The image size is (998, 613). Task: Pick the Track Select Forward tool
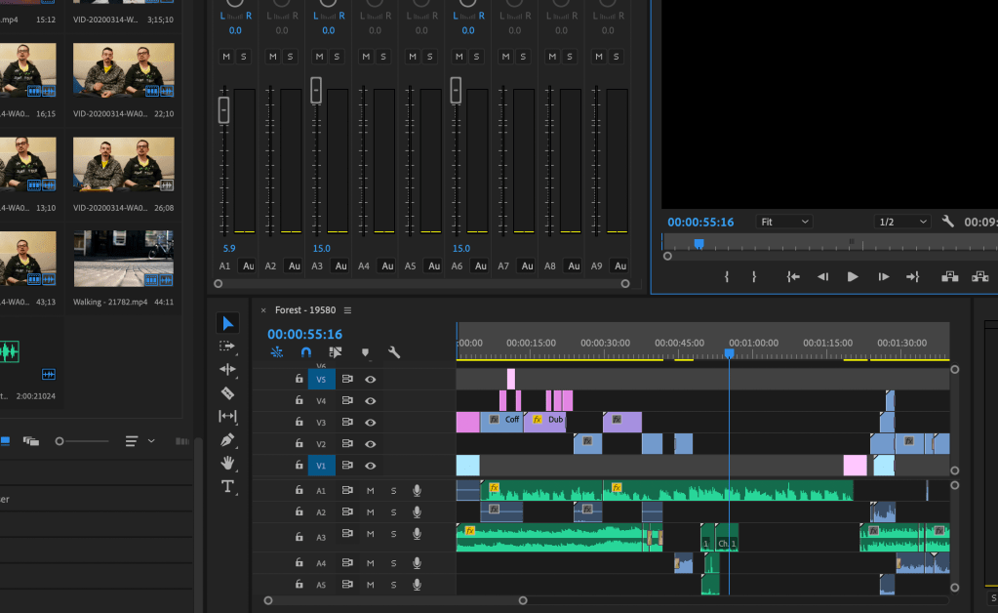[x=227, y=347]
